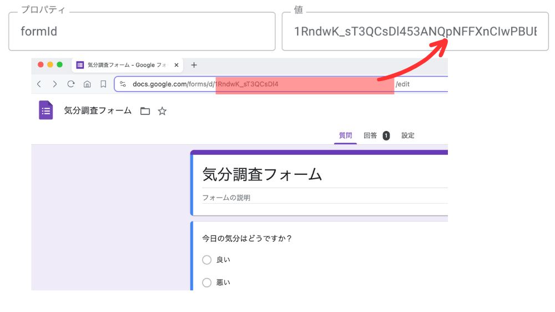The height and width of the screenshot is (312, 555).
Task: Reload the Google Forms page
Action: [71, 84]
